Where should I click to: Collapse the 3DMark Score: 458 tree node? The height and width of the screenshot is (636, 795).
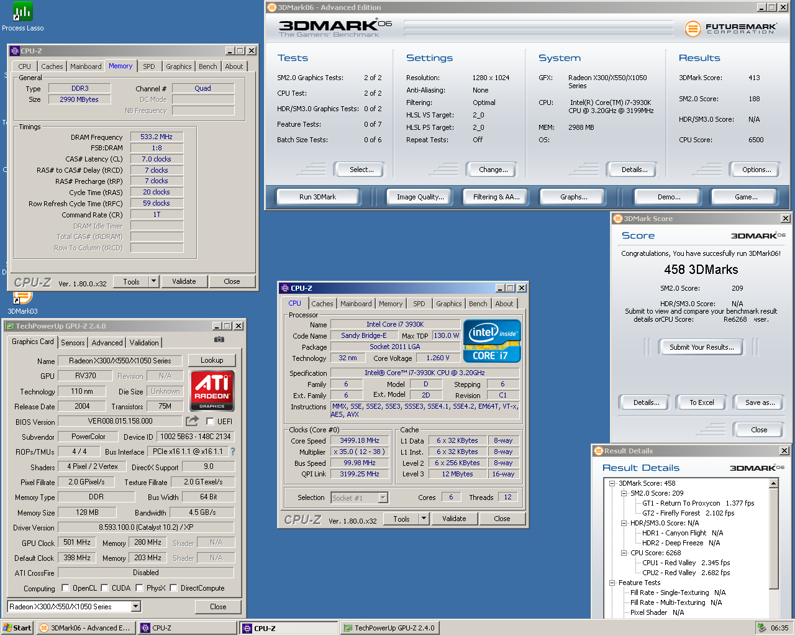[612, 483]
